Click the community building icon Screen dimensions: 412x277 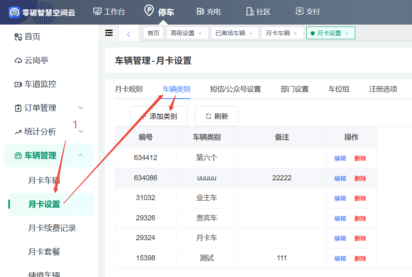[250, 11]
